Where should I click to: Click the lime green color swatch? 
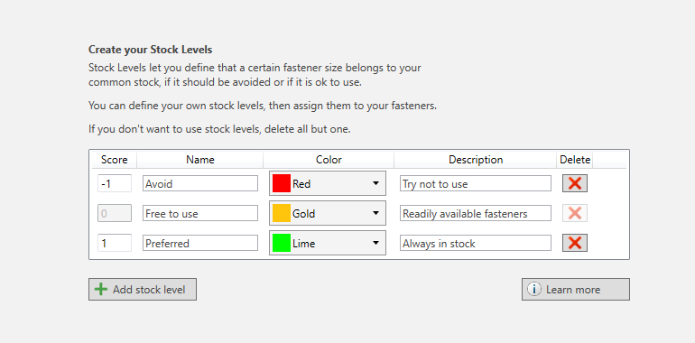pyautogui.click(x=282, y=243)
